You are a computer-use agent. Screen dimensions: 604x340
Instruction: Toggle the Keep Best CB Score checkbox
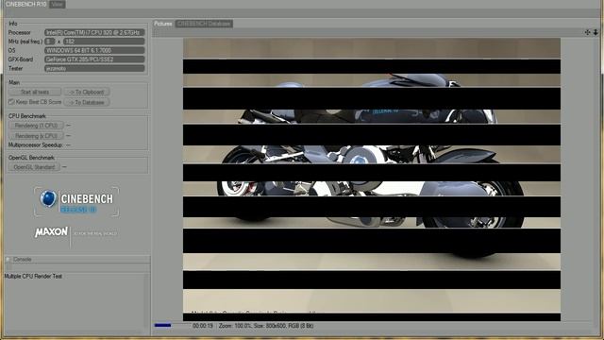coord(11,102)
